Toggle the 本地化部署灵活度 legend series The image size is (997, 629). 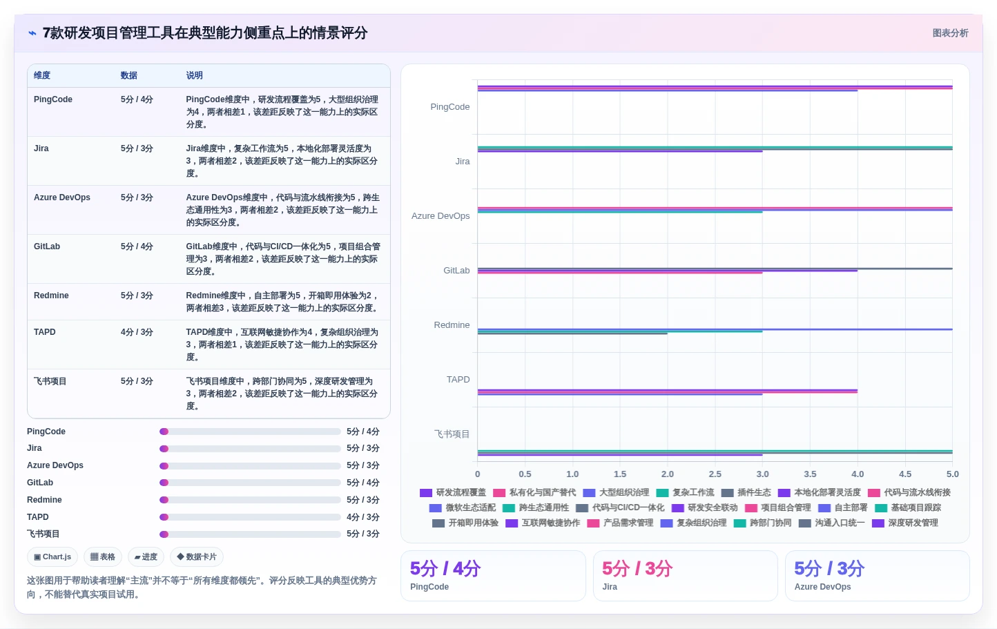819,493
